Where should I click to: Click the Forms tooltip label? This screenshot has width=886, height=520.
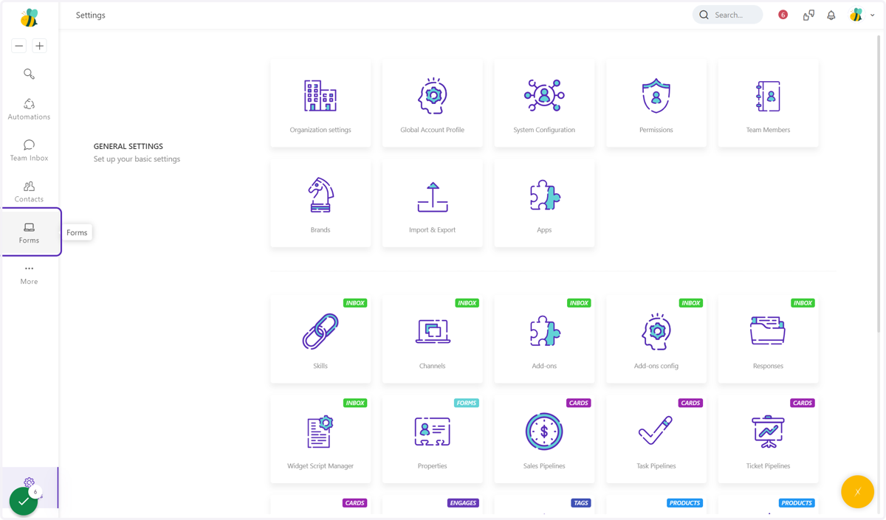(77, 232)
